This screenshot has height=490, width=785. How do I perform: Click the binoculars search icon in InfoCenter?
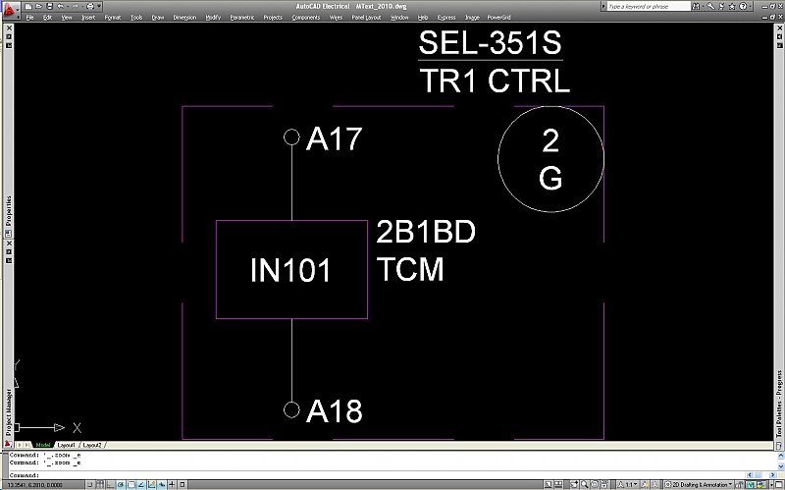[x=696, y=7]
